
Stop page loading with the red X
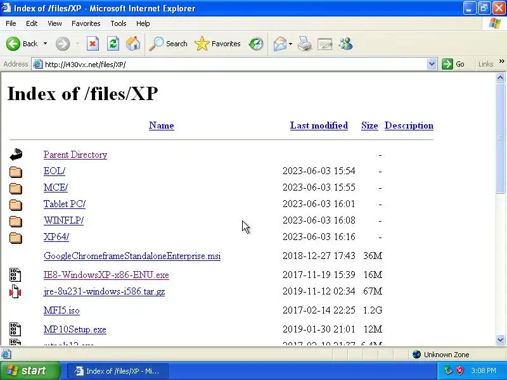[x=93, y=44]
